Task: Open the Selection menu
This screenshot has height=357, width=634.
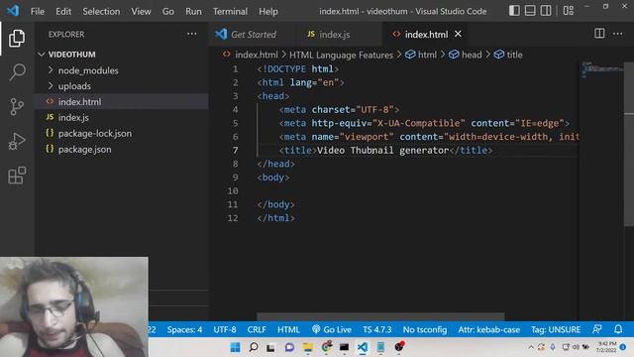Action: click(x=101, y=11)
